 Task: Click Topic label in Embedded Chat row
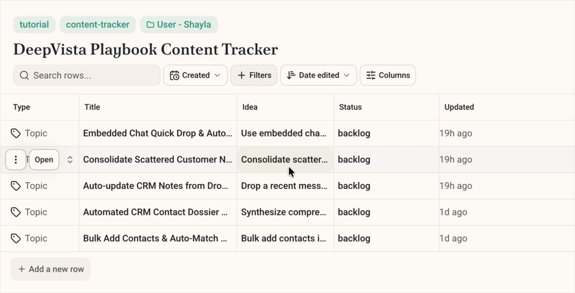click(36, 133)
